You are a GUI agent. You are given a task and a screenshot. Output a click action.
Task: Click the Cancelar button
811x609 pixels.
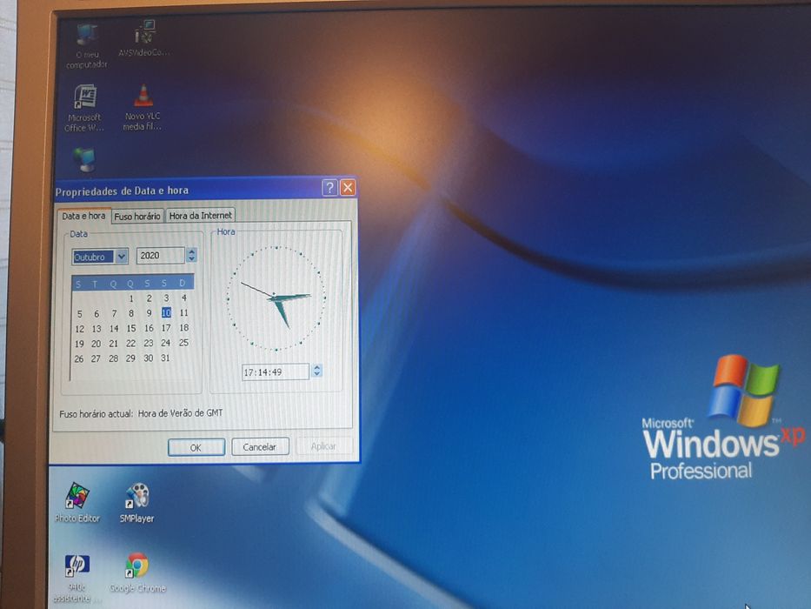(x=260, y=447)
